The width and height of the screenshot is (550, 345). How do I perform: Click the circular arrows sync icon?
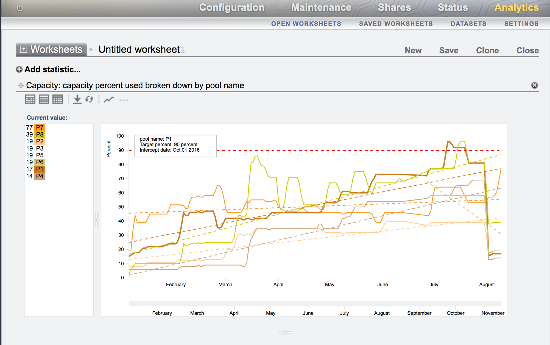(x=89, y=99)
